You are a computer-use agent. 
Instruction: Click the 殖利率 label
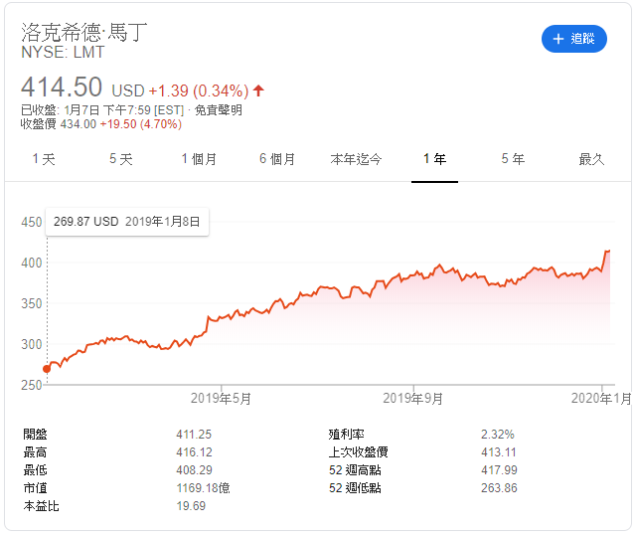point(346,435)
